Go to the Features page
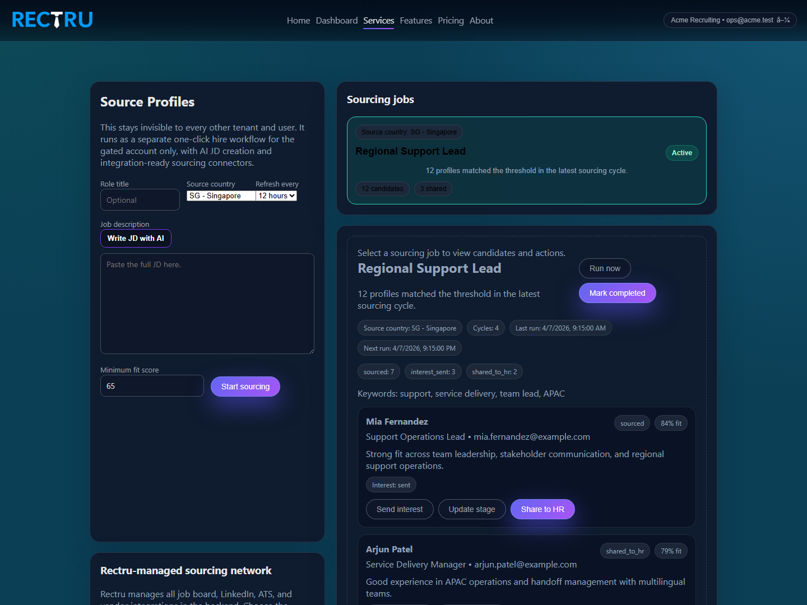The image size is (807, 605). point(416,20)
